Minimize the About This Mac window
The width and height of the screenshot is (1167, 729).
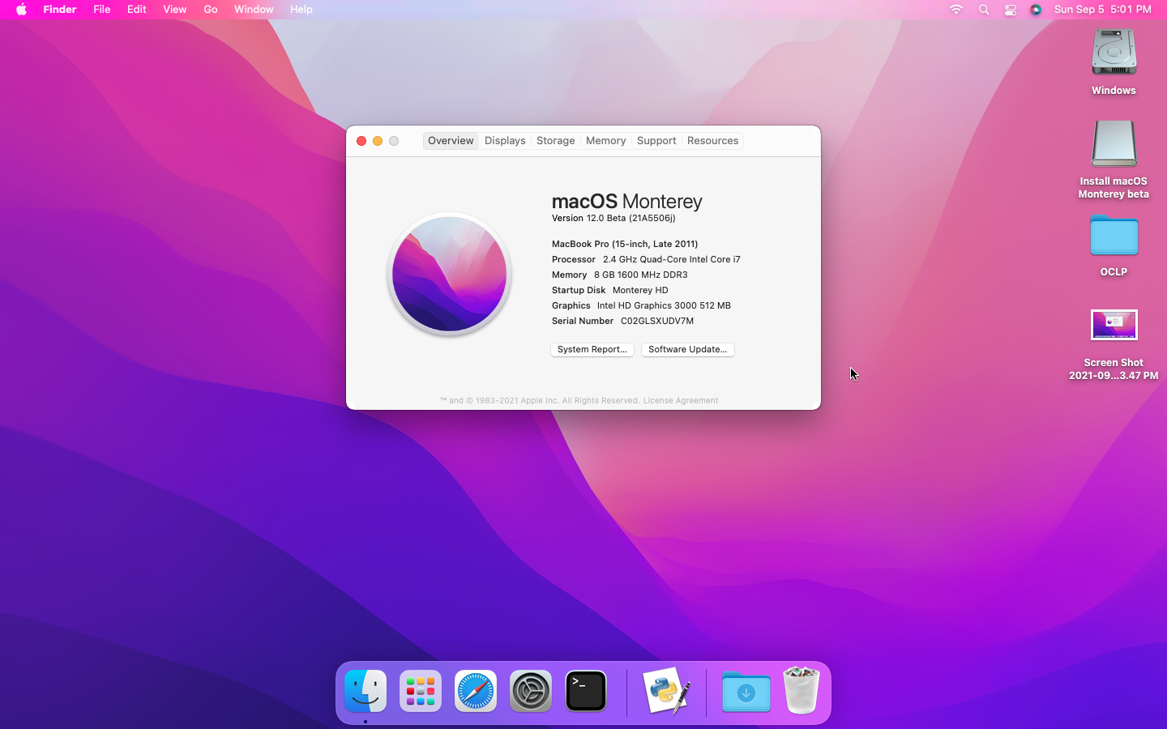click(x=378, y=141)
